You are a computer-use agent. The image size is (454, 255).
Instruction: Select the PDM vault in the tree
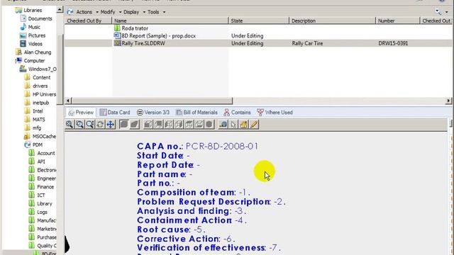click(x=33, y=144)
